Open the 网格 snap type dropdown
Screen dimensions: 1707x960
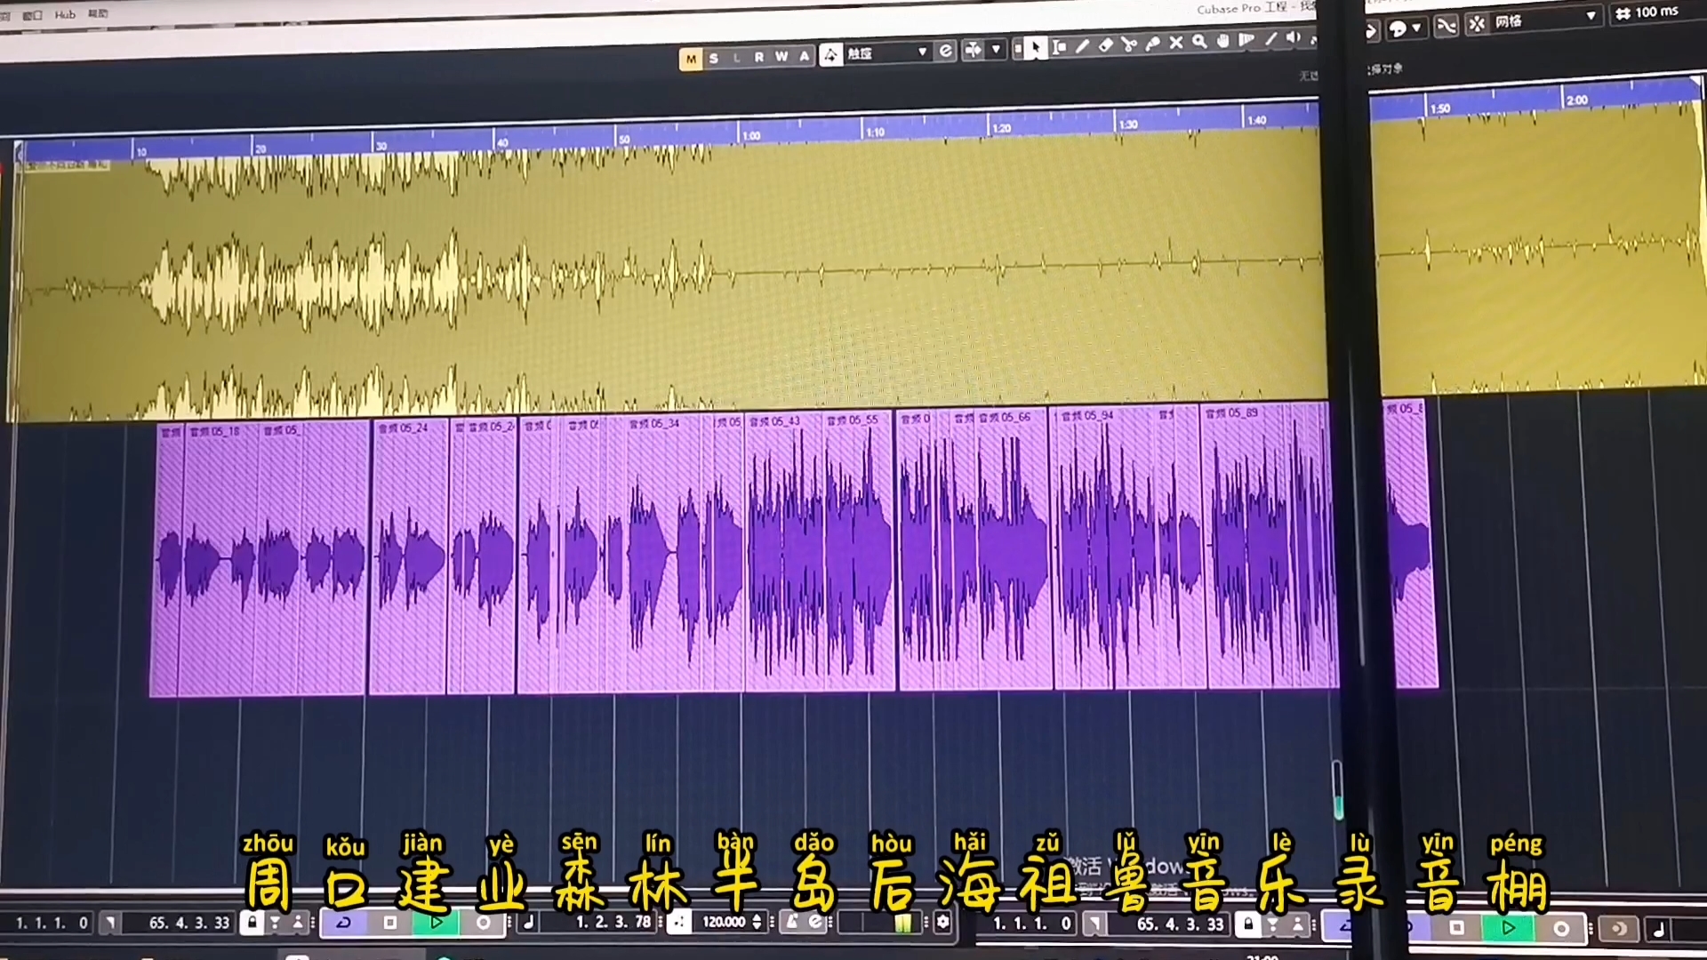tap(1591, 16)
